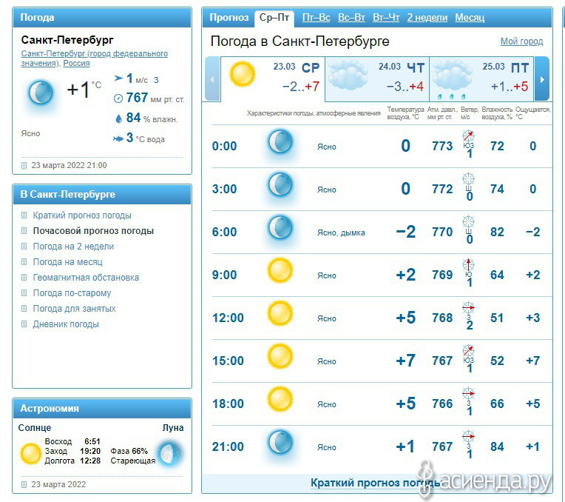
Task: Click the moon icon in the 0:00 row
Action: [280, 142]
